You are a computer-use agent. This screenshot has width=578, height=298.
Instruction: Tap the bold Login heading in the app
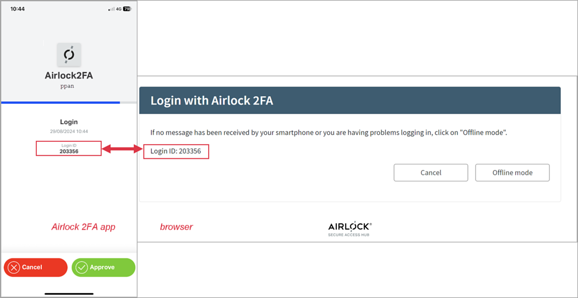click(69, 122)
